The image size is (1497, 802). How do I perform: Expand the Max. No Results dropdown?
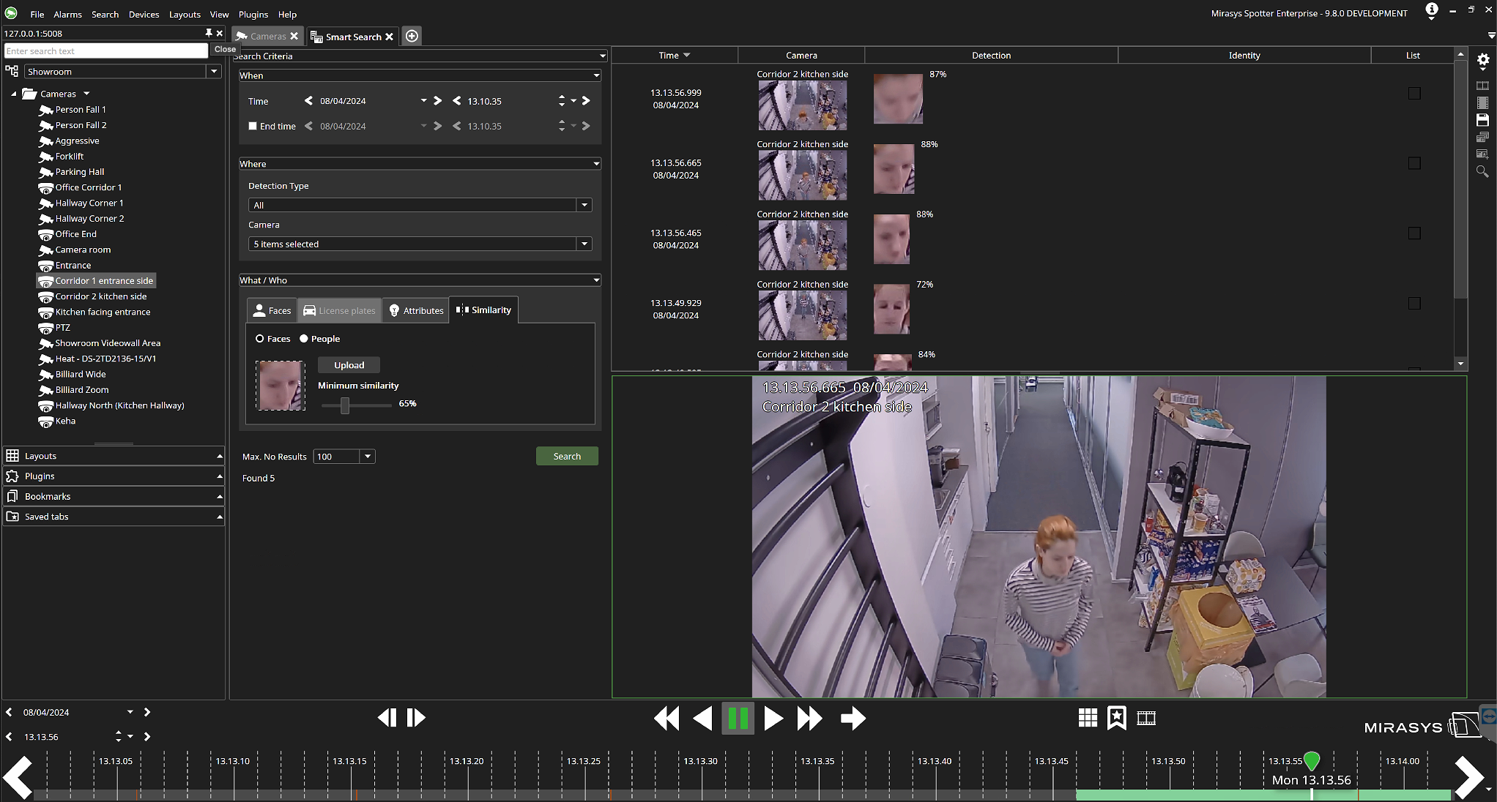[x=368, y=457]
